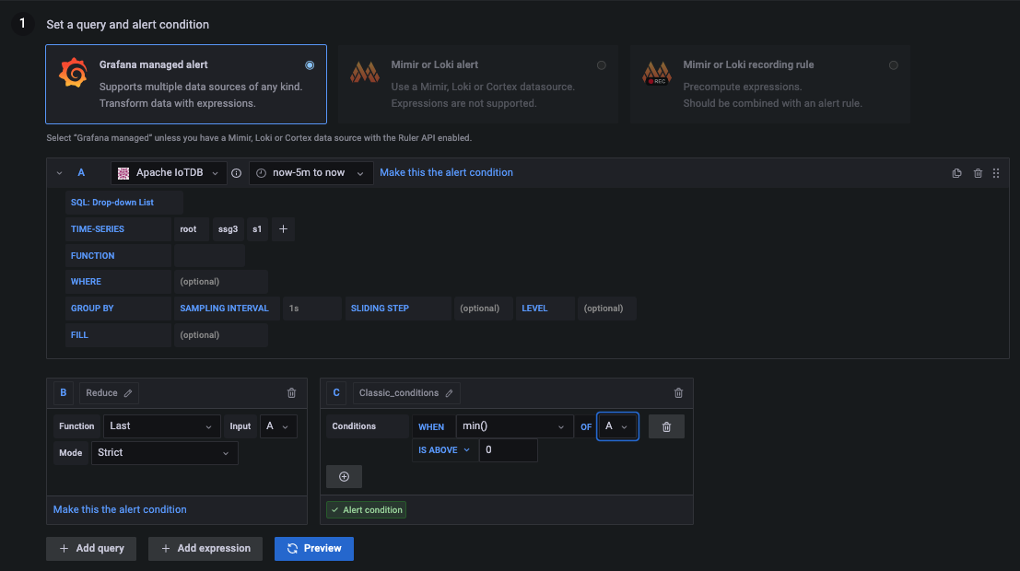Delete query A with the trash icon
1020x571 pixels.
tap(978, 173)
